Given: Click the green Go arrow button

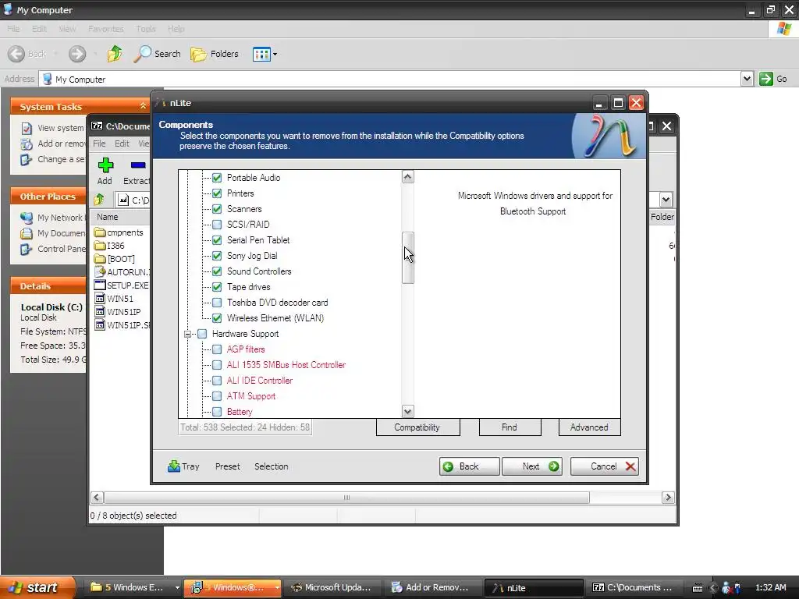Looking at the screenshot, I should click(x=766, y=79).
